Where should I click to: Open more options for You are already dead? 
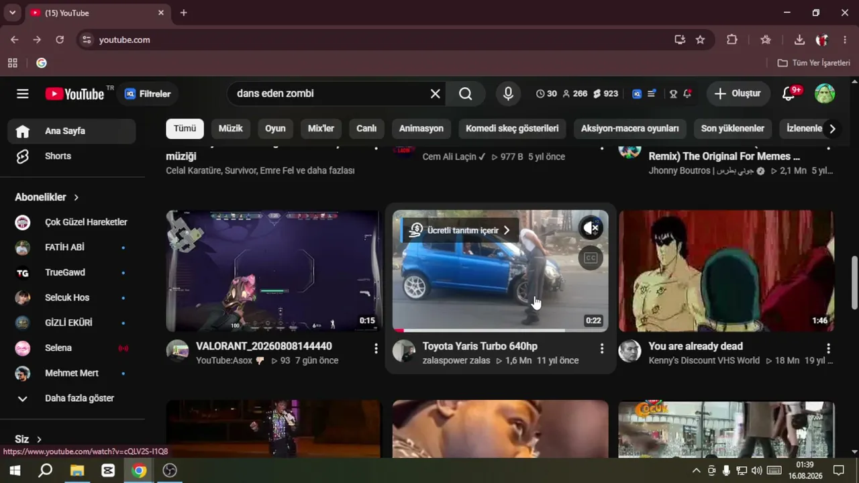[828, 348]
